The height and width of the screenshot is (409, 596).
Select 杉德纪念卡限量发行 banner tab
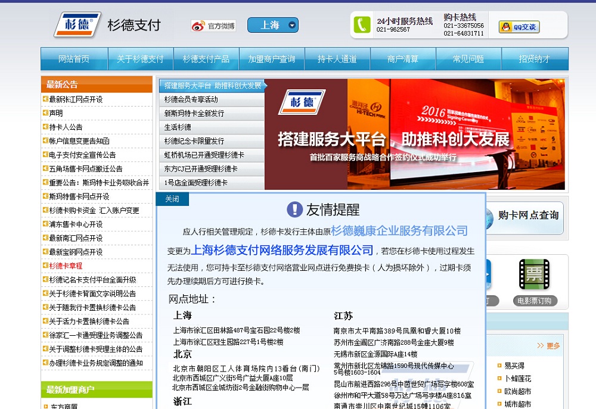pos(212,141)
